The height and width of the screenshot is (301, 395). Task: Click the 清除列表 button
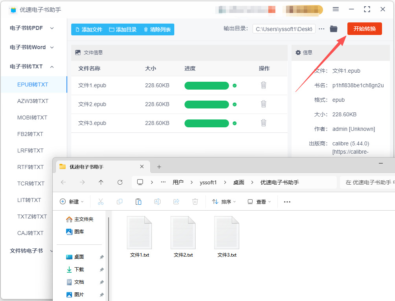(157, 29)
